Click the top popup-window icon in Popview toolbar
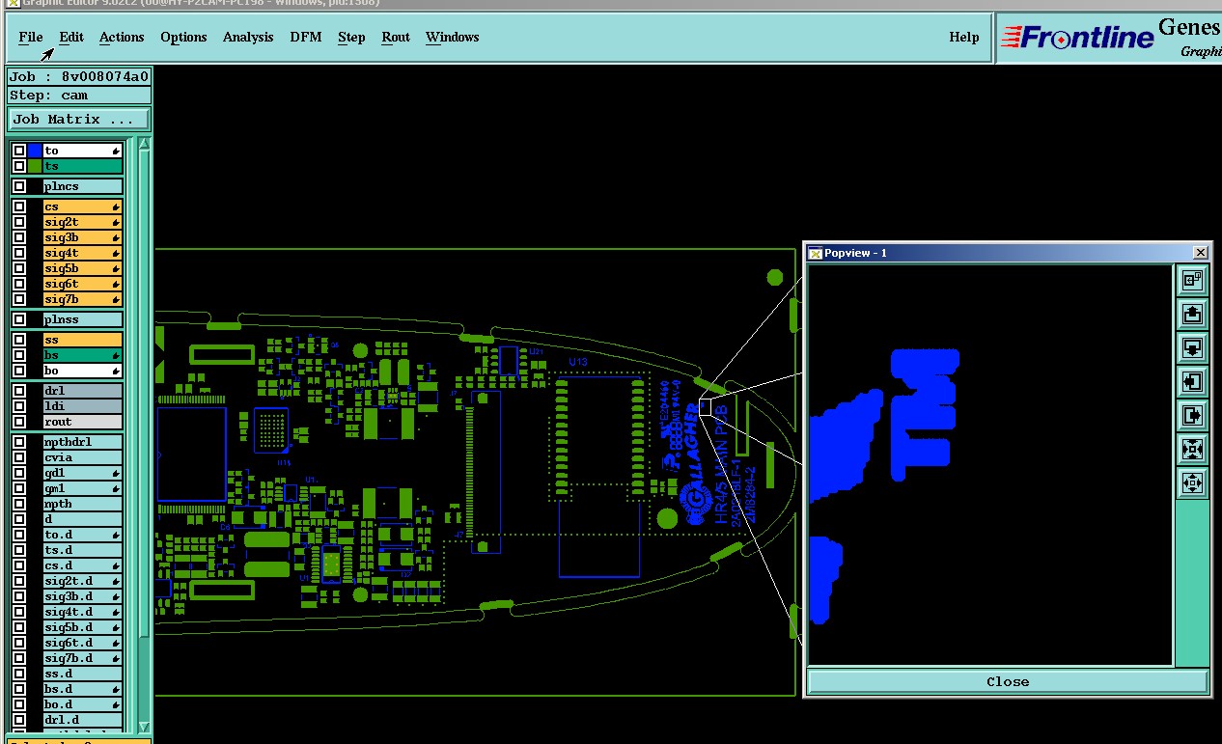The width and height of the screenshot is (1222, 744). point(1193,280)
